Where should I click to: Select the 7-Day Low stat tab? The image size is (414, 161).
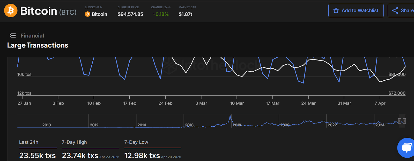136,142
